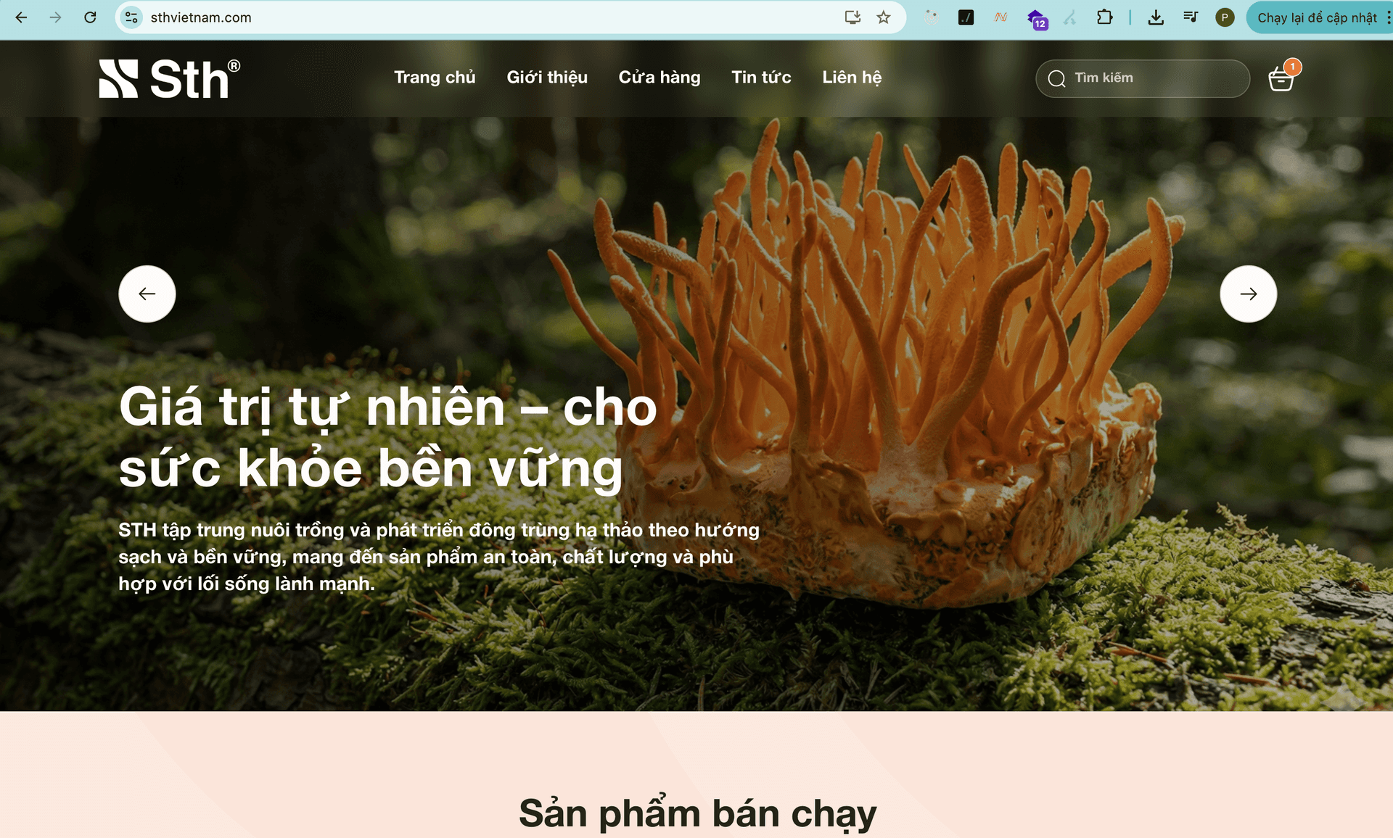Screen dimensions: 1393x838
Task: Open the profile avatar P
Action: [x=1225, y=17]
